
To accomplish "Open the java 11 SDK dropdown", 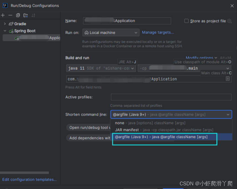I will pyautogui.click(x=101, y=68).
